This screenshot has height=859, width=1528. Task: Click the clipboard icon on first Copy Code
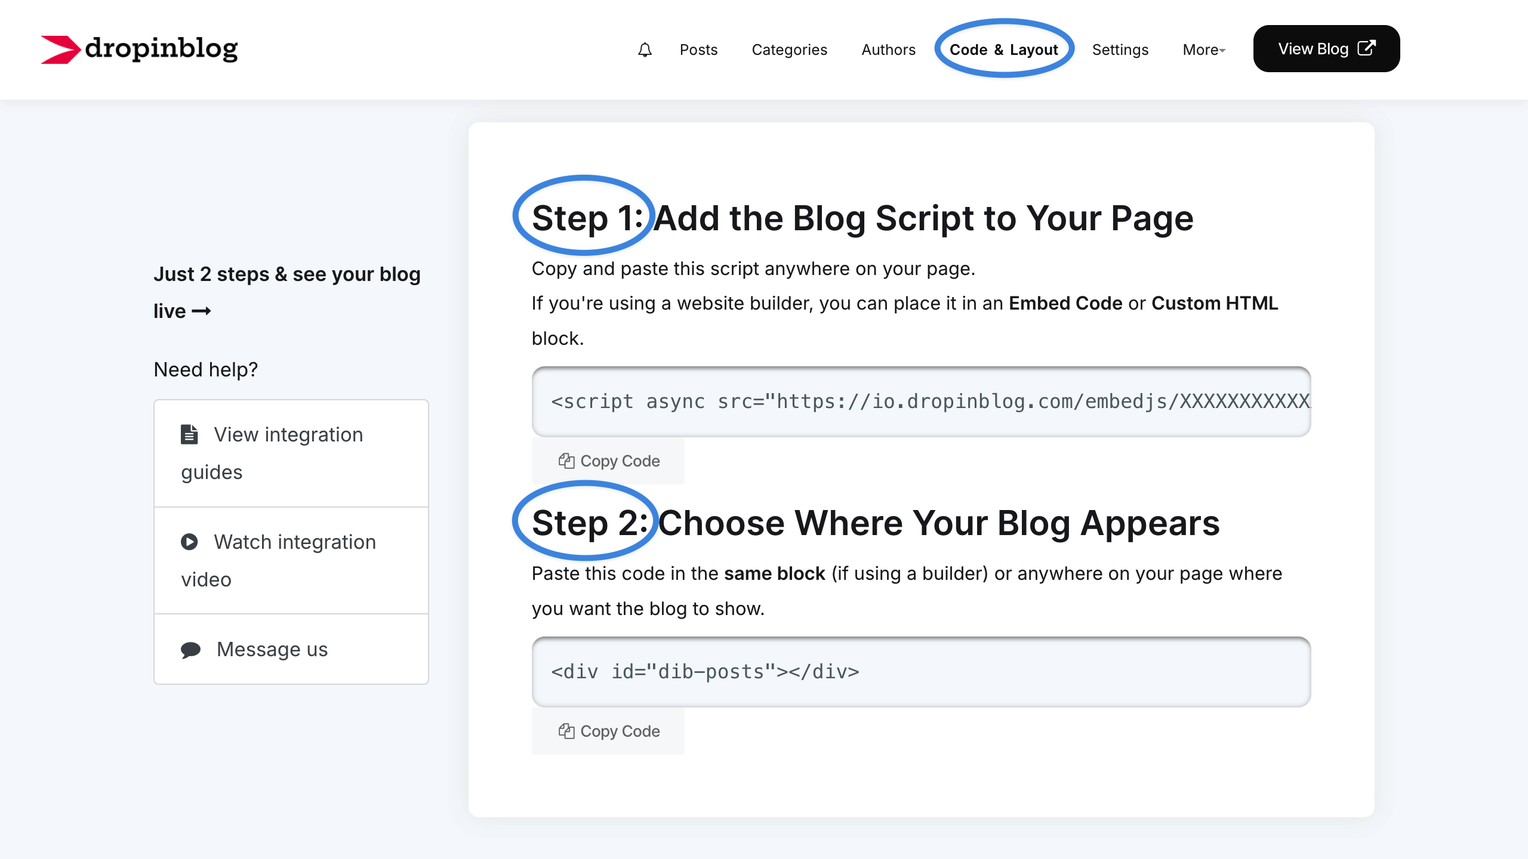point(566,461)
